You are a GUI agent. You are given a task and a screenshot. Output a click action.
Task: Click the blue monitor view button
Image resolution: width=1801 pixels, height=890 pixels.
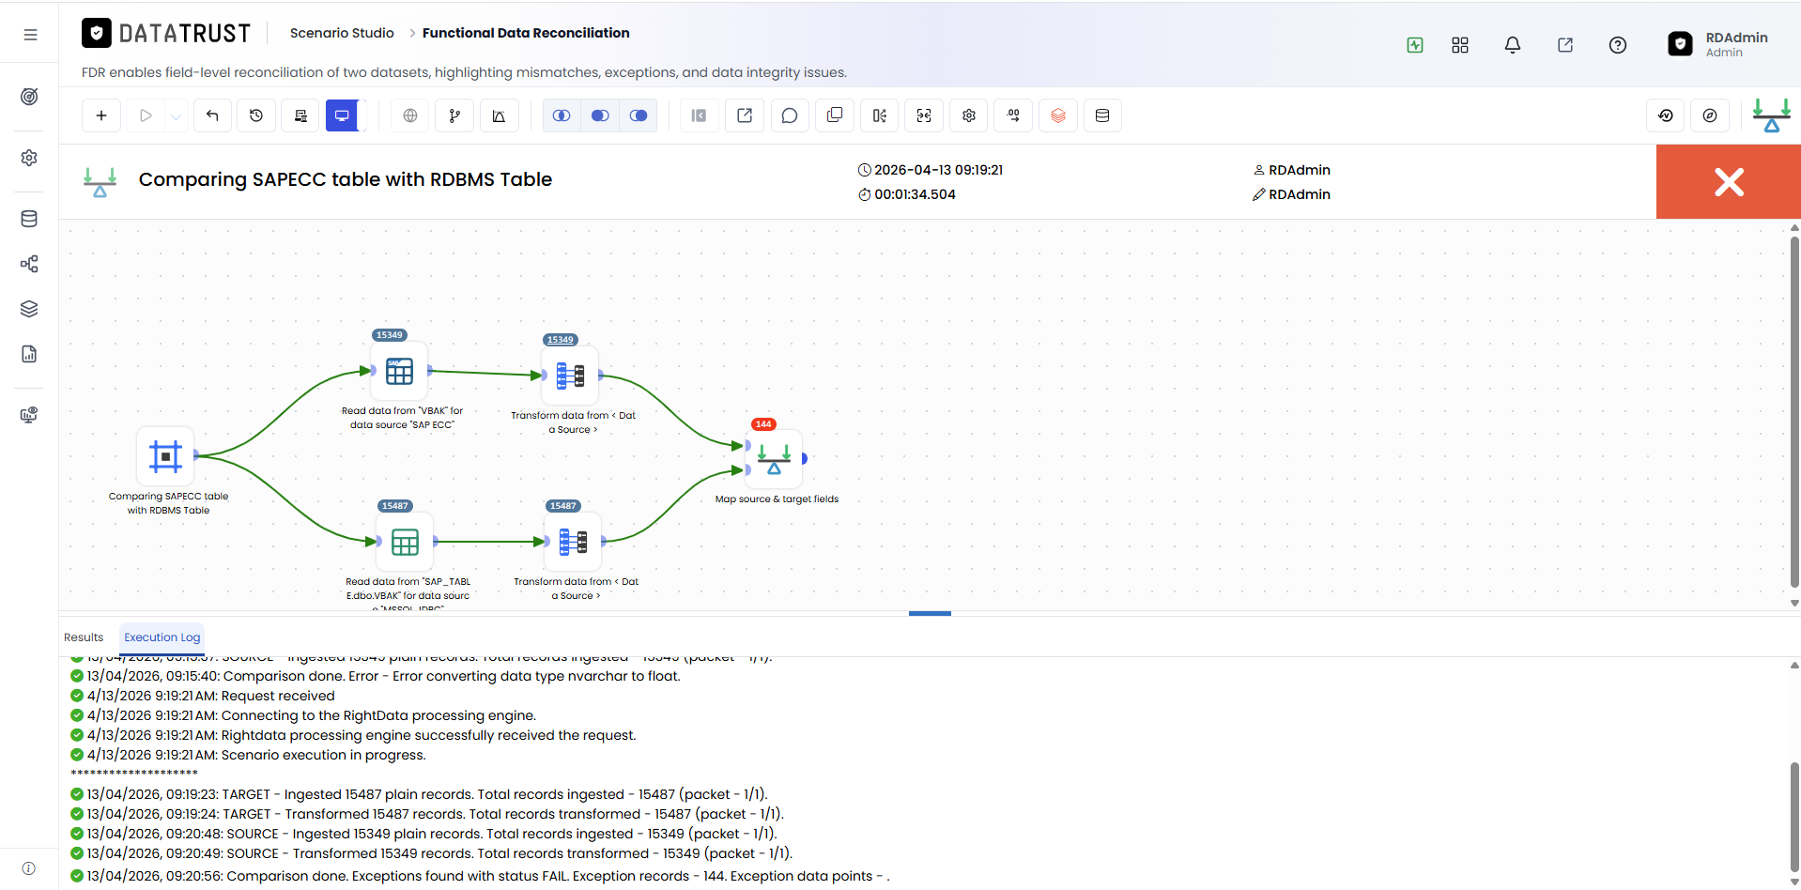coord(342,115)
